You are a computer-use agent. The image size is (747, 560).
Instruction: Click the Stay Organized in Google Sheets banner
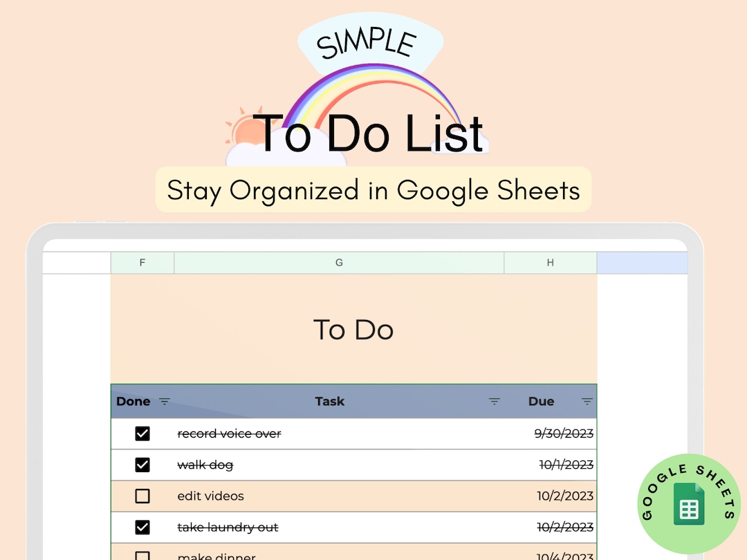[x=373, y=190]
